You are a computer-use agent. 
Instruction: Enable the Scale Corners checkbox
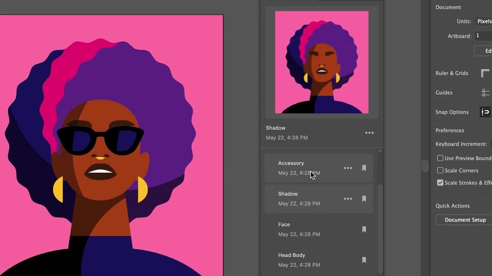(440, 170)
